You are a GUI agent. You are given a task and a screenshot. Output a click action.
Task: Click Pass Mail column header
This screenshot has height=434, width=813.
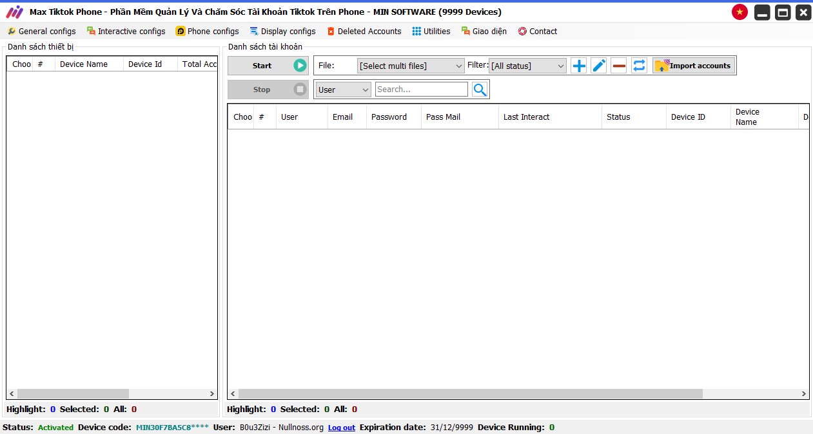[460, 117]
